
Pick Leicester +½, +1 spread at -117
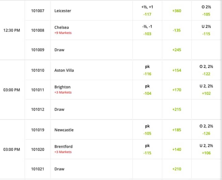[x=147, y=14]
